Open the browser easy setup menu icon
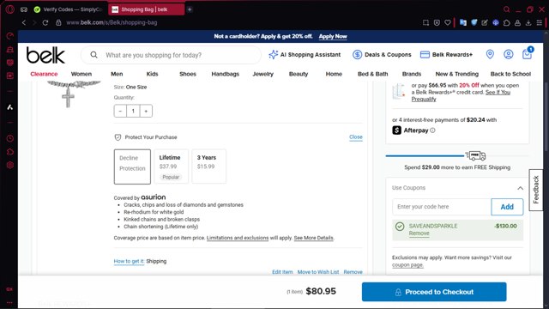This screenshot has height=309, width=549. pos(540,23)
